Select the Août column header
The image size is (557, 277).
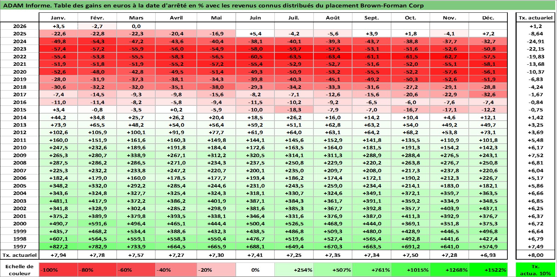(333, 18)
